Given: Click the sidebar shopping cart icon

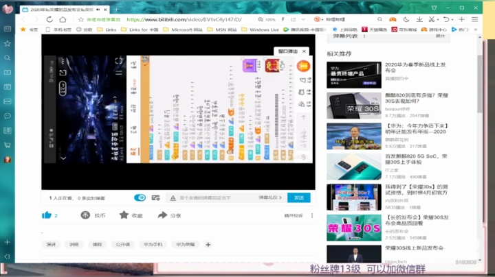Looking at the screenshot, I should pos(8,145).
